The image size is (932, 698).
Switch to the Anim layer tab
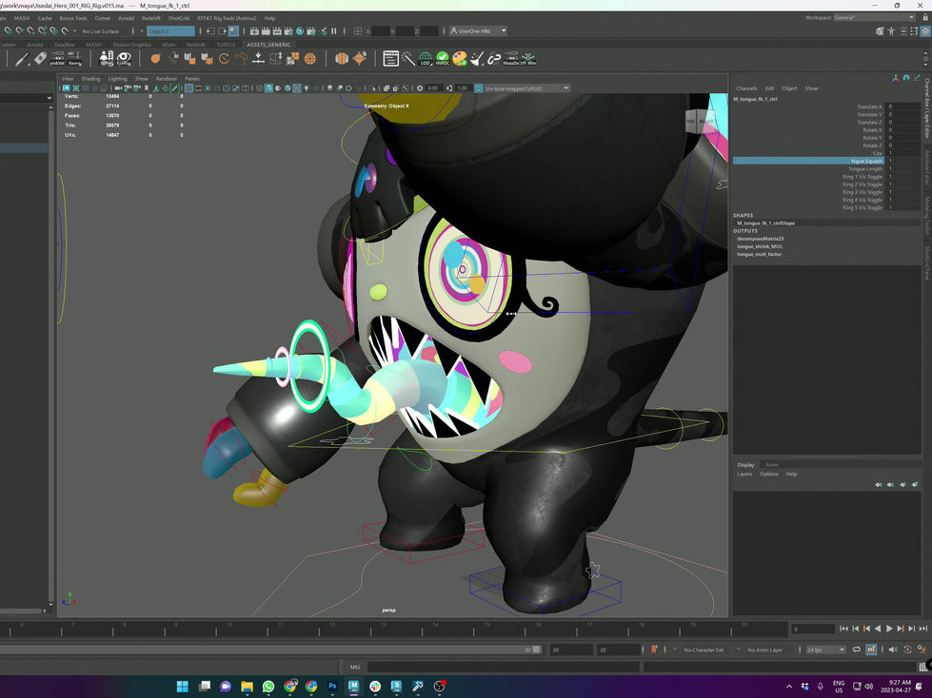pos(771,465)
